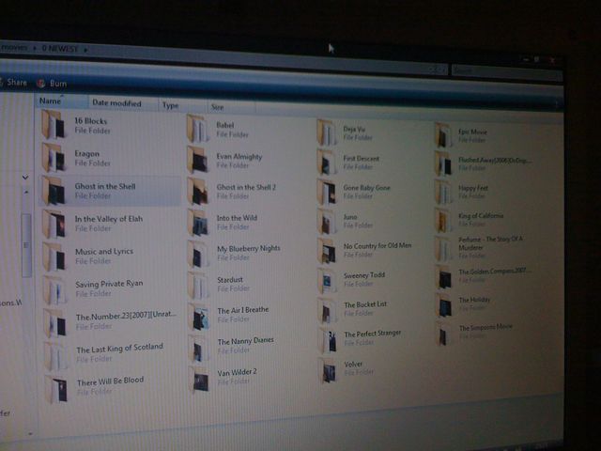Screen dimensions: 601x451
Task: Open the Perfume folder icon
Action: pos(444,248)
